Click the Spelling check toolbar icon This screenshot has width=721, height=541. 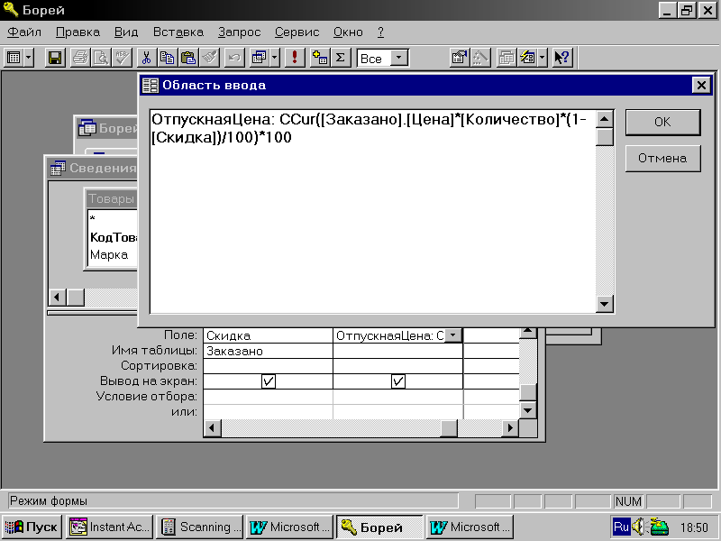122,58
